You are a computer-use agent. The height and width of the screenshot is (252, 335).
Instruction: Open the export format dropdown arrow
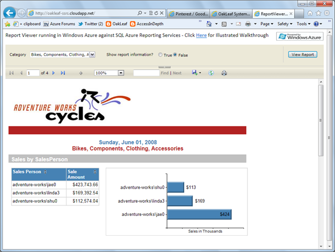pos(200,73)
